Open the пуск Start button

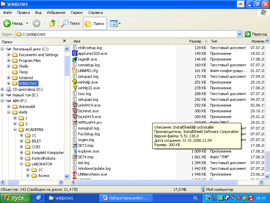pyautogui.click(x=16, y=198)
